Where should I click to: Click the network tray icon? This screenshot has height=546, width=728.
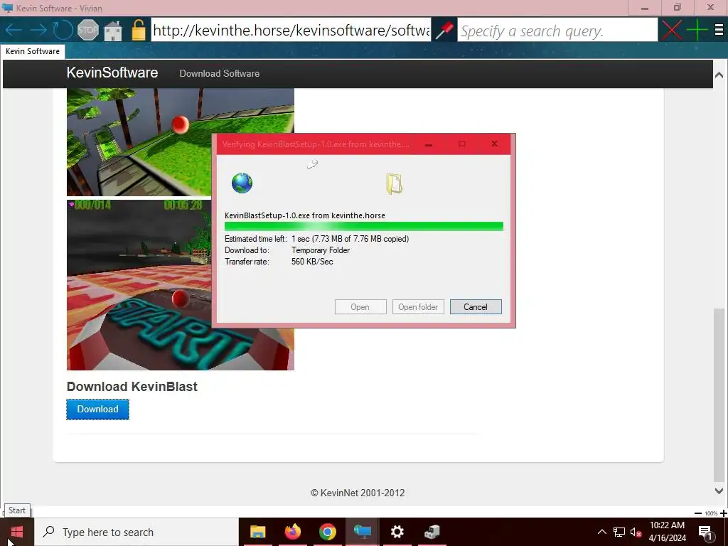point(619,532)
